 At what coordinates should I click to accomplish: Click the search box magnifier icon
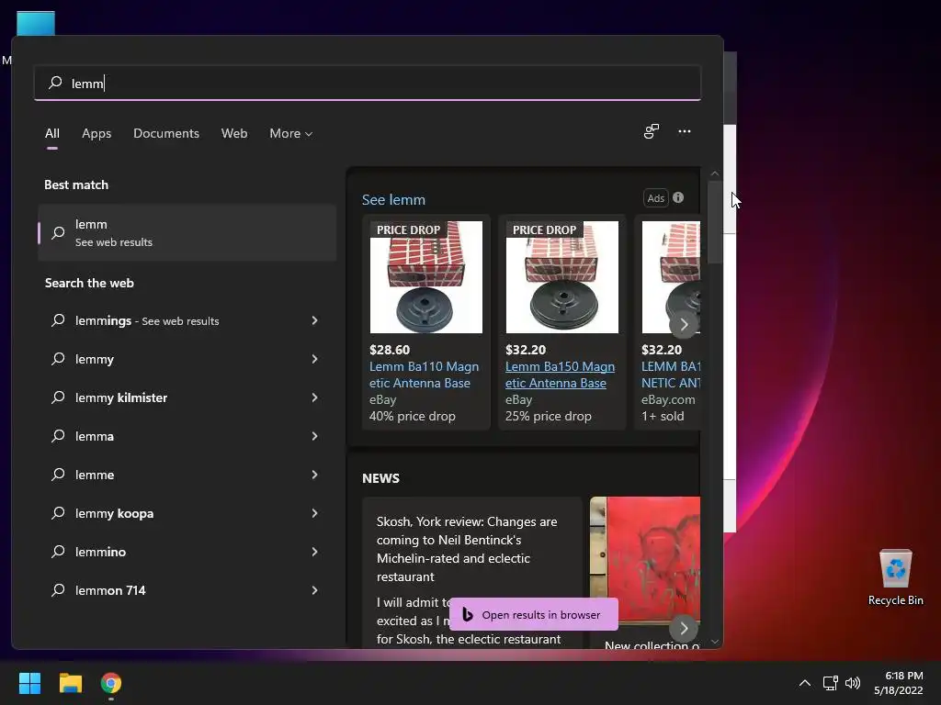(x=55, y=82)
